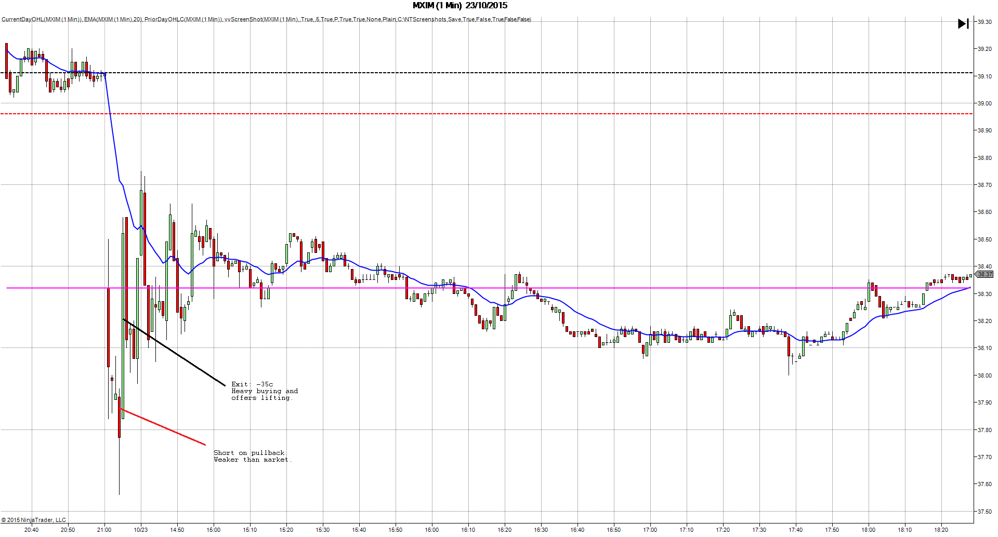Click the 17:40 time axis label
The width and height of the screenshot is (998, 537).
(795, 530)
